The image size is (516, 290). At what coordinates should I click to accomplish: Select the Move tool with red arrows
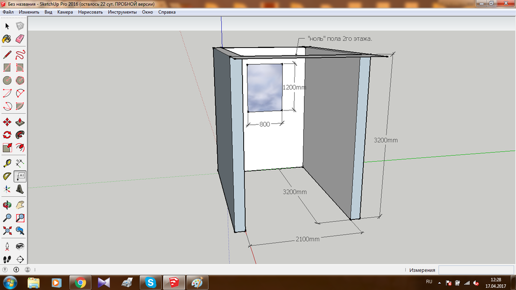point(7,122)
